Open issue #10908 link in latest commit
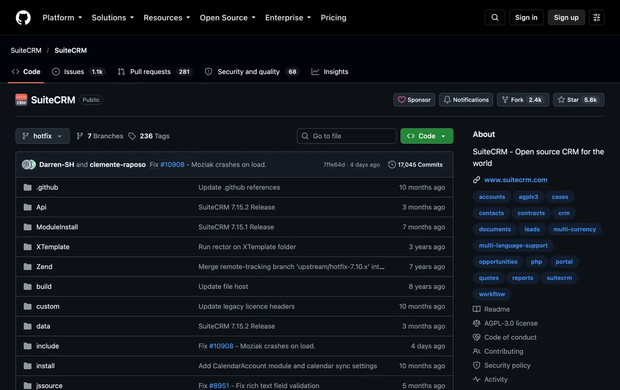Screen dimensions: 620x390 [172, 165]
